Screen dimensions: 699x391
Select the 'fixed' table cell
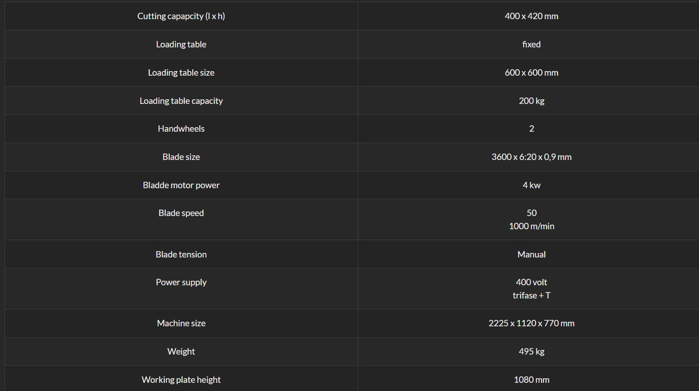(531, 45)
